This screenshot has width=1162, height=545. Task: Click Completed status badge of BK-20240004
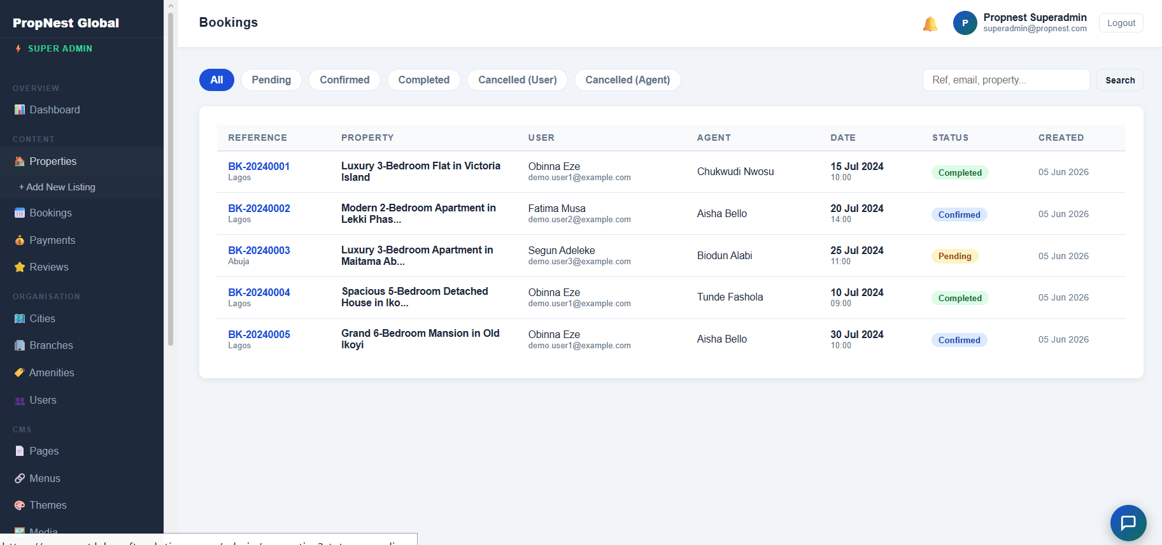coord(960,298)
